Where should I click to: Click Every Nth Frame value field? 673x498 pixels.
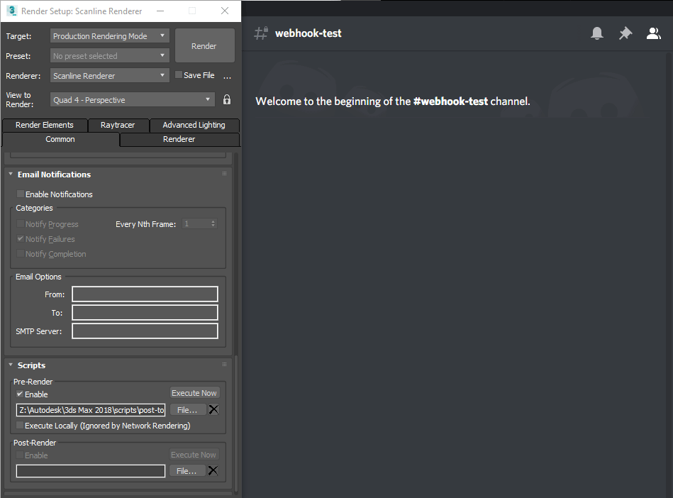pos(196,223)
